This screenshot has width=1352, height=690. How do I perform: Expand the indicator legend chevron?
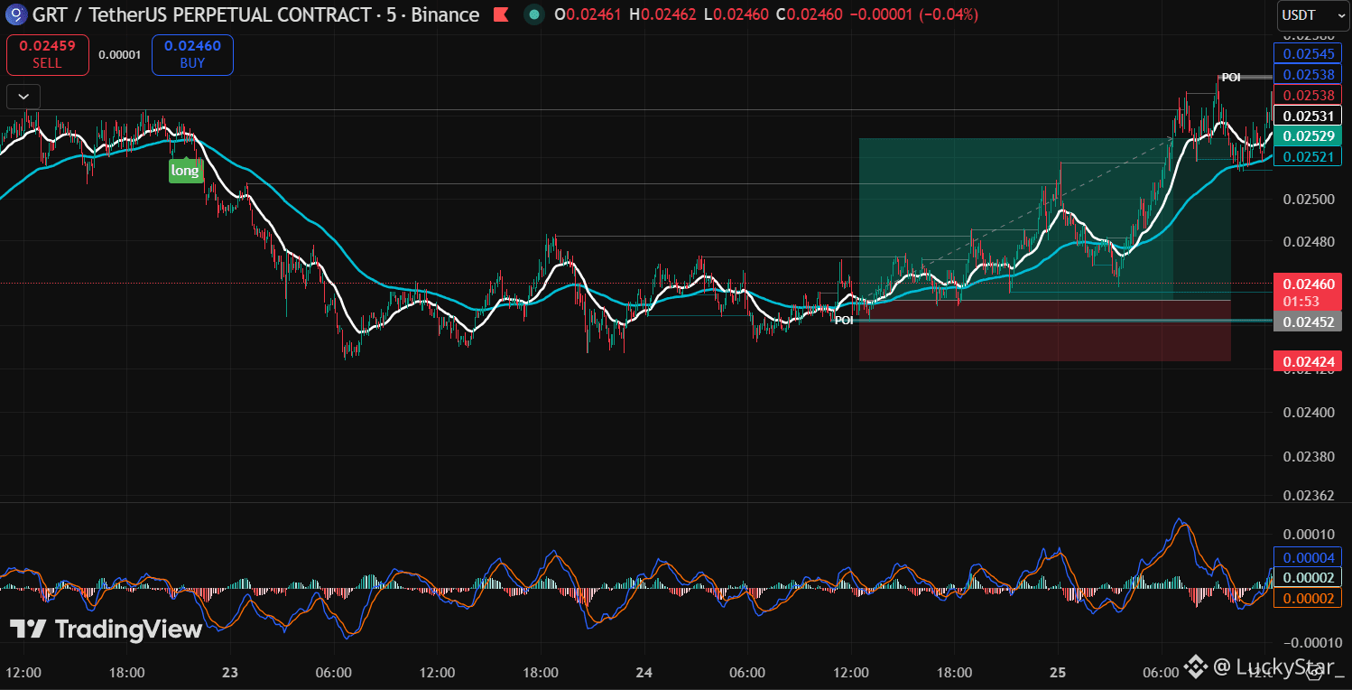(23, 96)
